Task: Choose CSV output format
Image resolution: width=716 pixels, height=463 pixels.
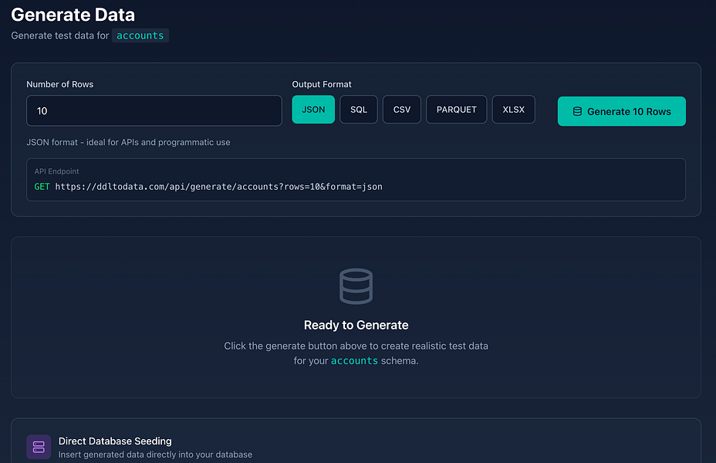Action: pyautogui.click(x=402, y=110)
